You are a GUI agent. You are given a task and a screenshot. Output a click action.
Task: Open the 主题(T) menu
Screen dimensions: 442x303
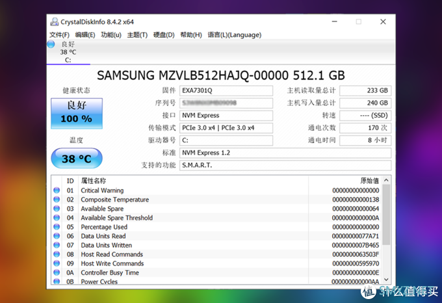(137, 35)
